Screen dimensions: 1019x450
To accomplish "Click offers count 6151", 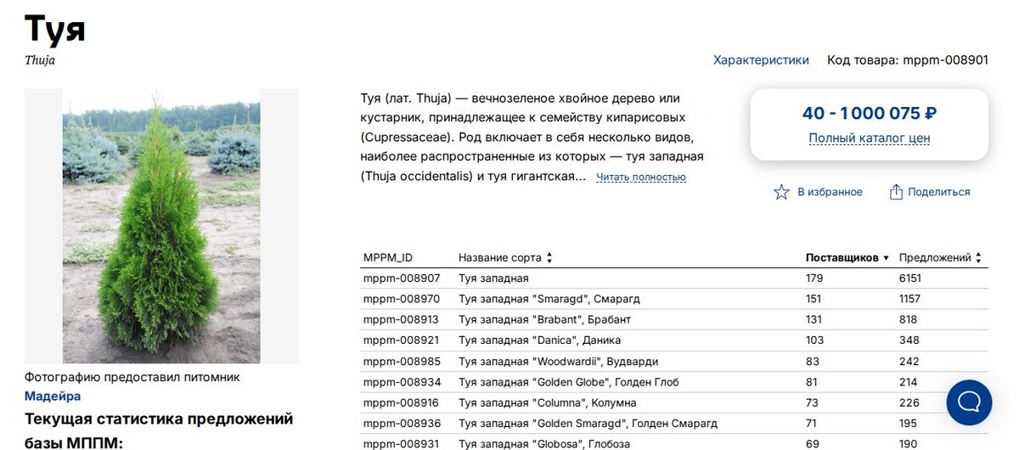I will tap(910, 278).
